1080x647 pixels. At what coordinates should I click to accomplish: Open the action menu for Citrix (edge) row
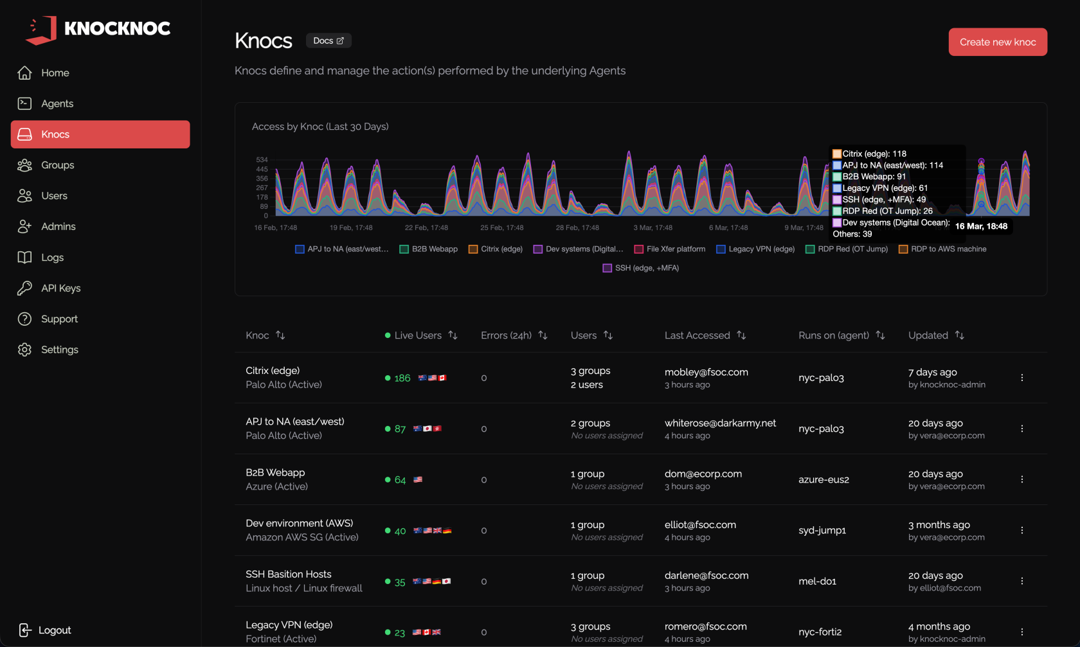click(x=1022, y=378)
